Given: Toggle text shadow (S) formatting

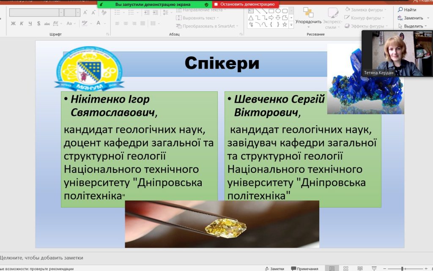Looking at the screenshot, I should click(x=38, y=23).
